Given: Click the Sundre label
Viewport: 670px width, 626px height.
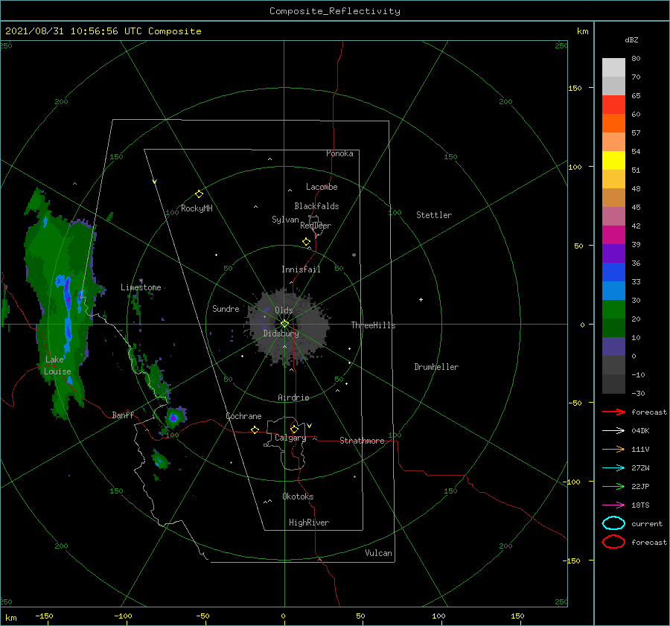Looking at the screenshot, I should click(x=226, y=308).
